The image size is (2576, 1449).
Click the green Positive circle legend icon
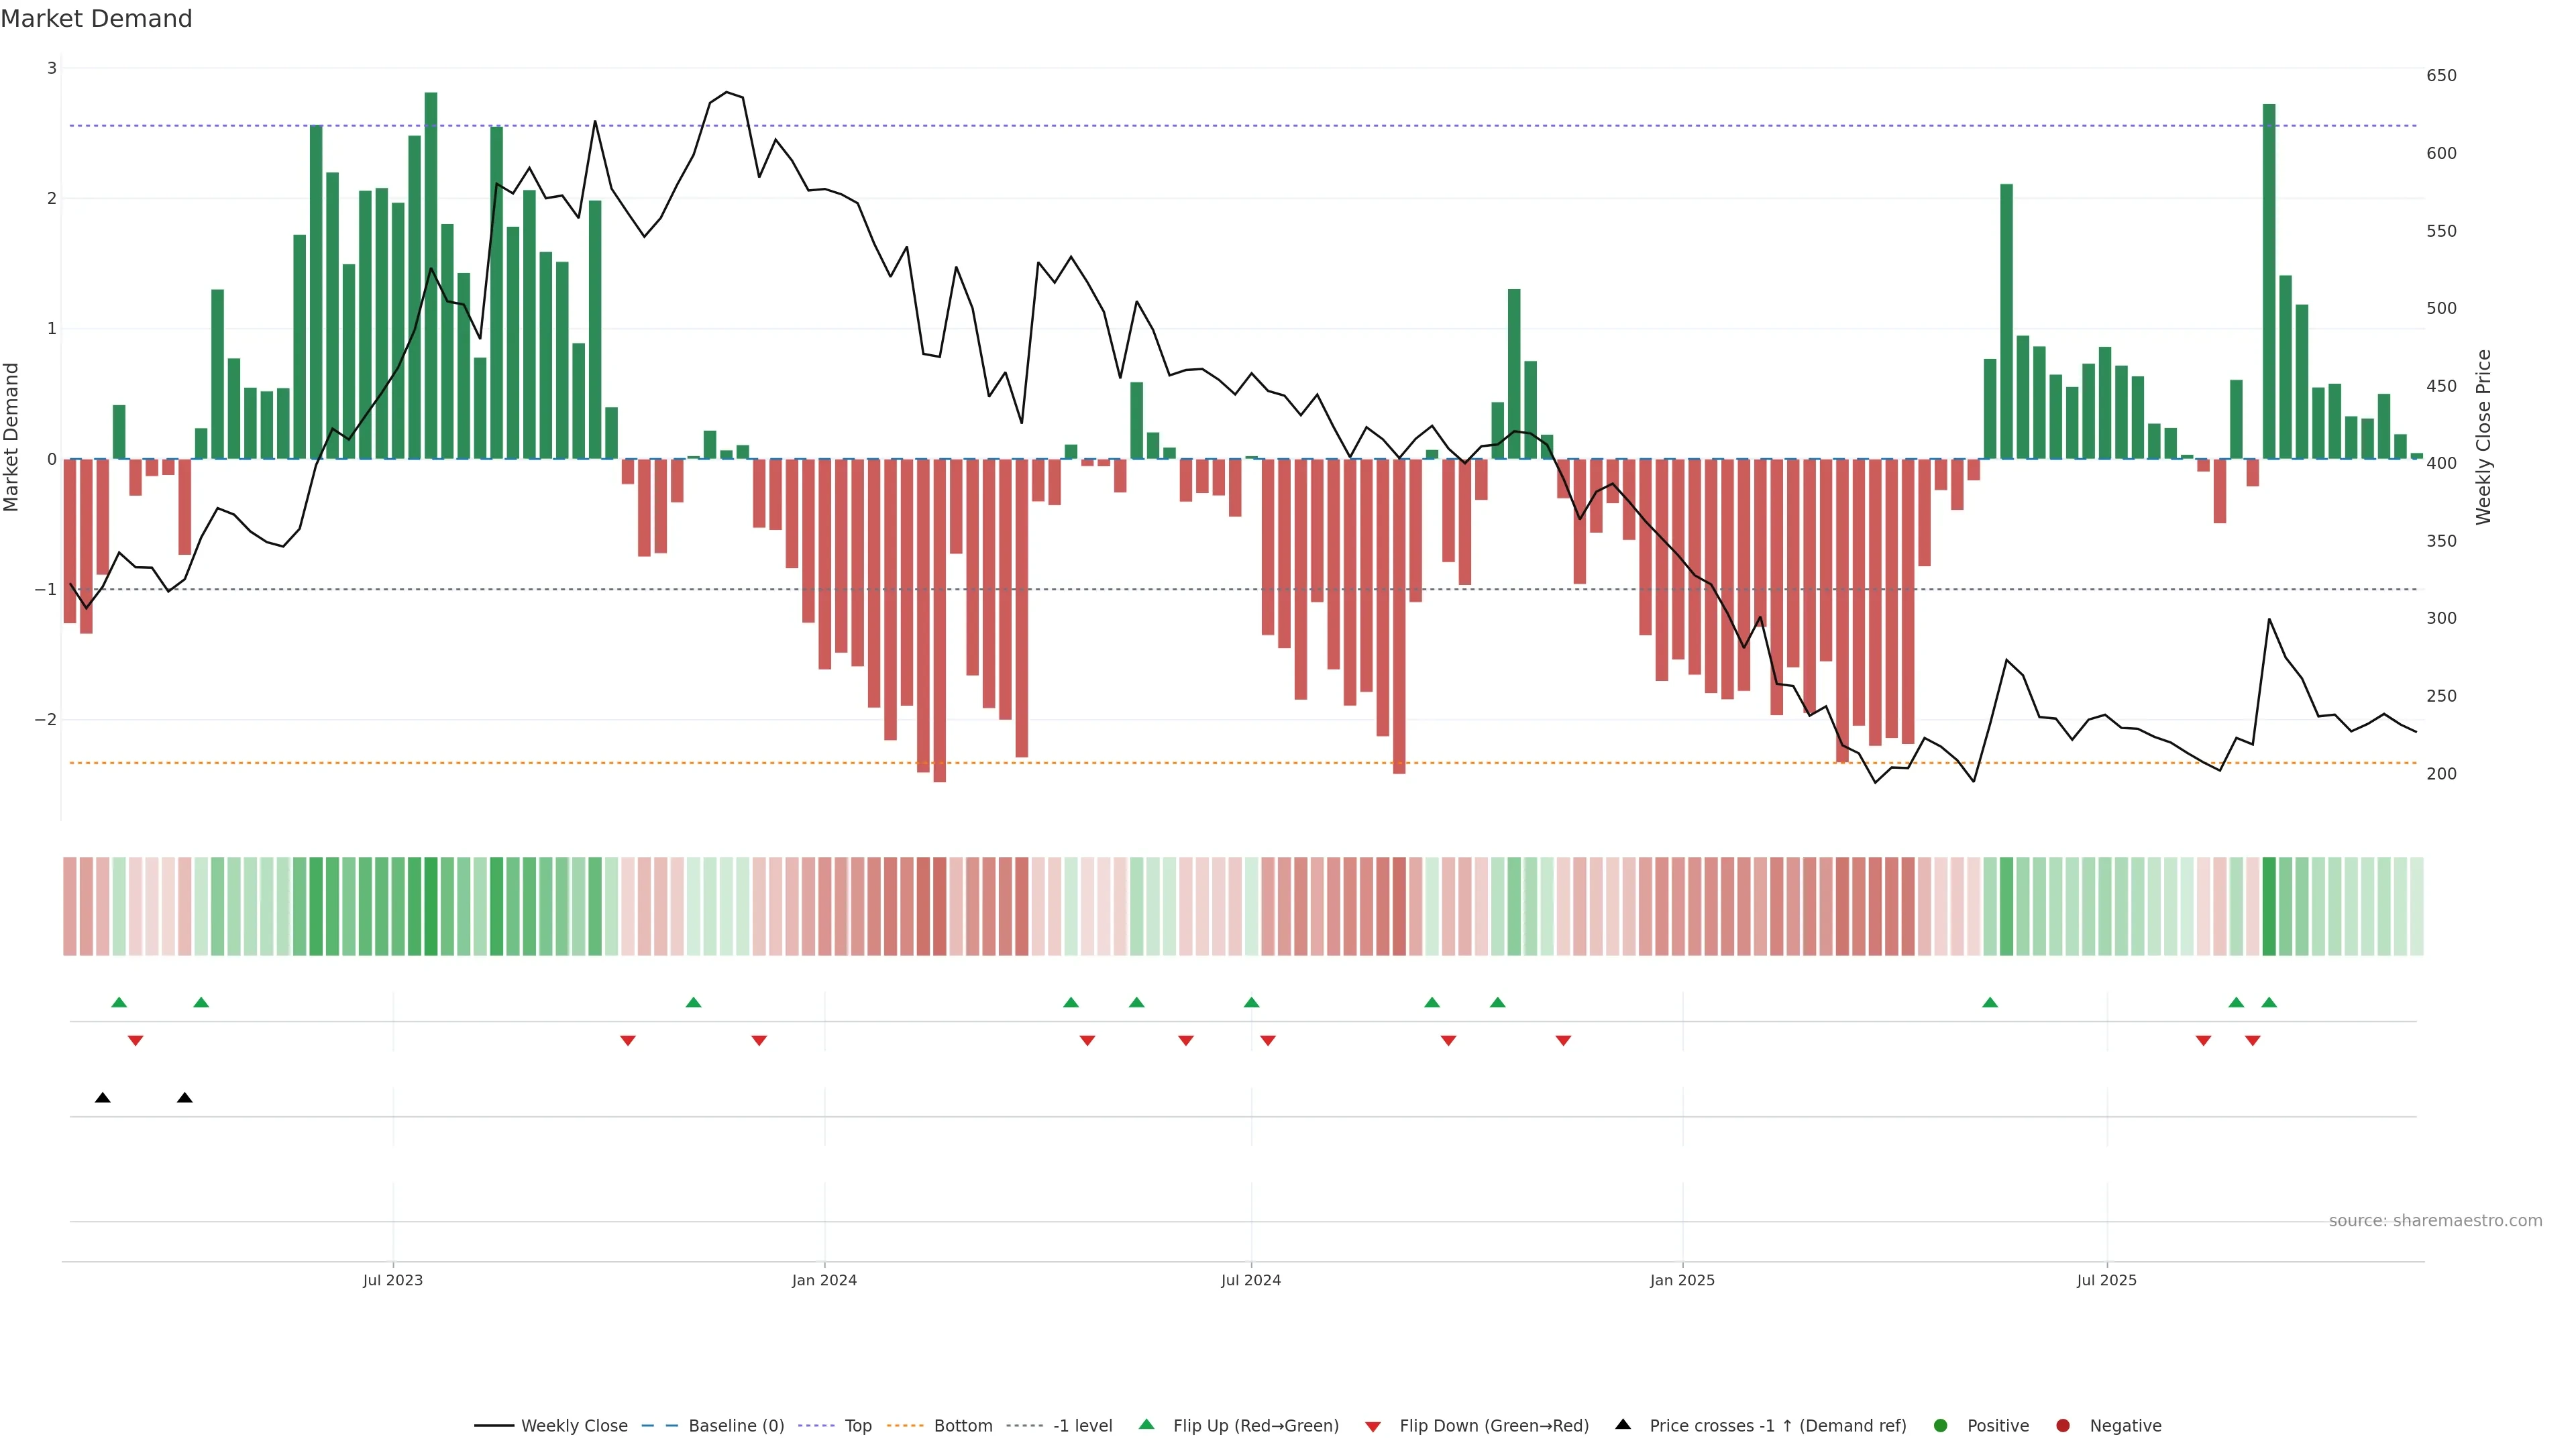[1940, 1425]
